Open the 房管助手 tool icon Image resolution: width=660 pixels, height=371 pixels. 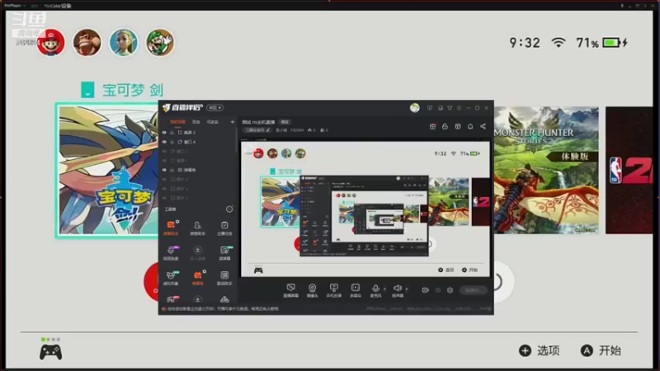click(x=197, y=228)
